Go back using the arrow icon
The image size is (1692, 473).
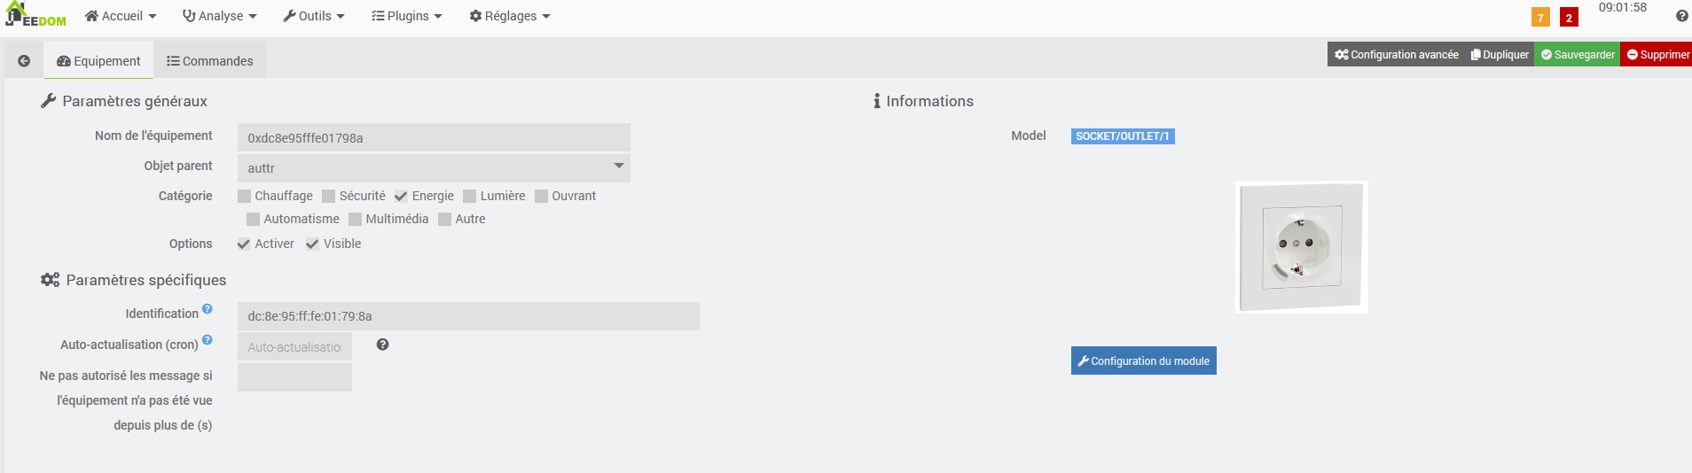coord(24,61)
